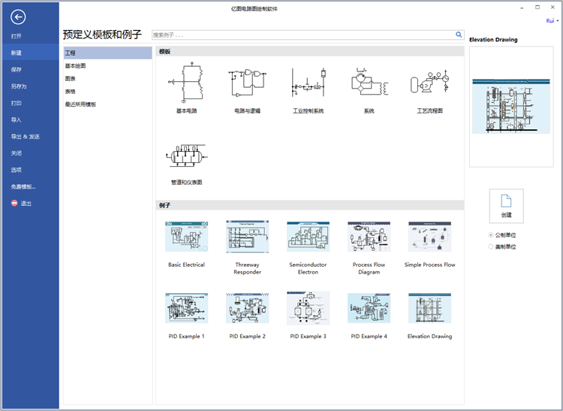
Task: Open the Rui account dropdown
Action: click(552, 21)
